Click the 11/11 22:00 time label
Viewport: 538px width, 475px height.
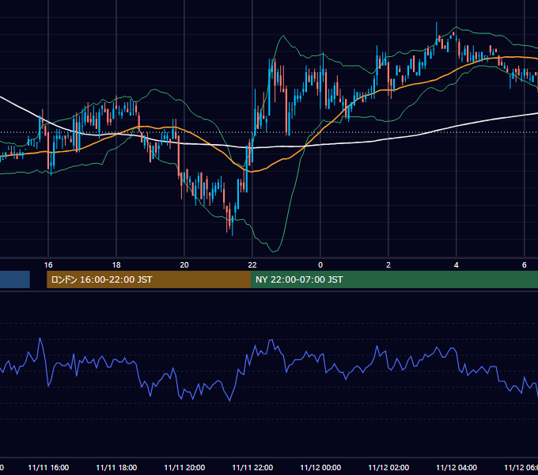click(x=252, y=467)
